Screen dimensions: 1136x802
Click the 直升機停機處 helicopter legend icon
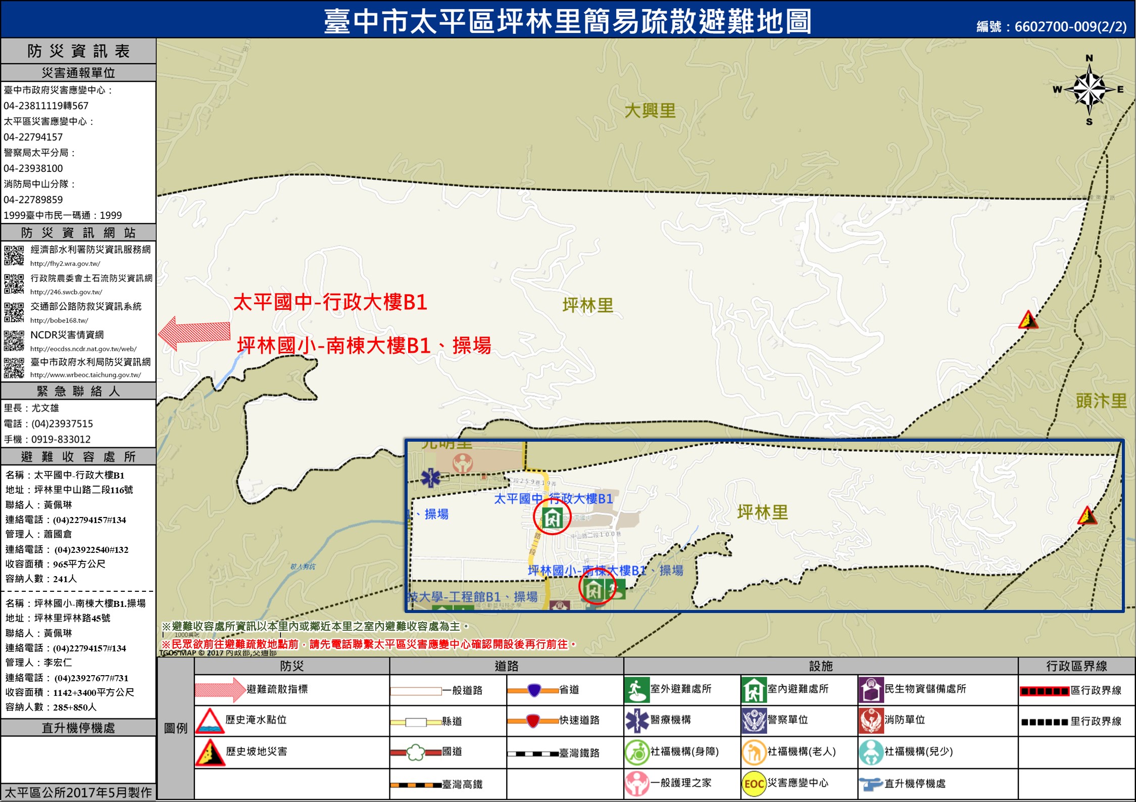[871, 784]
